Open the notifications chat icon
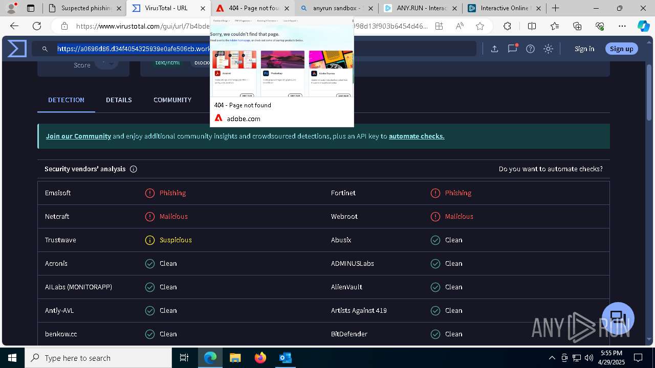The height and width of the screenshot is (368, 655). (512, 49)
